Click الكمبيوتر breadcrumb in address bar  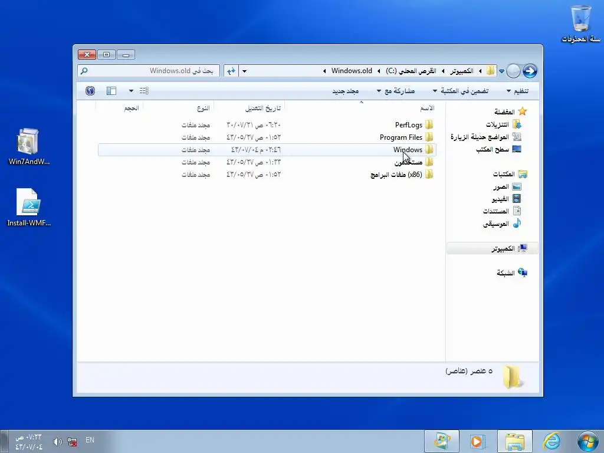462,71
